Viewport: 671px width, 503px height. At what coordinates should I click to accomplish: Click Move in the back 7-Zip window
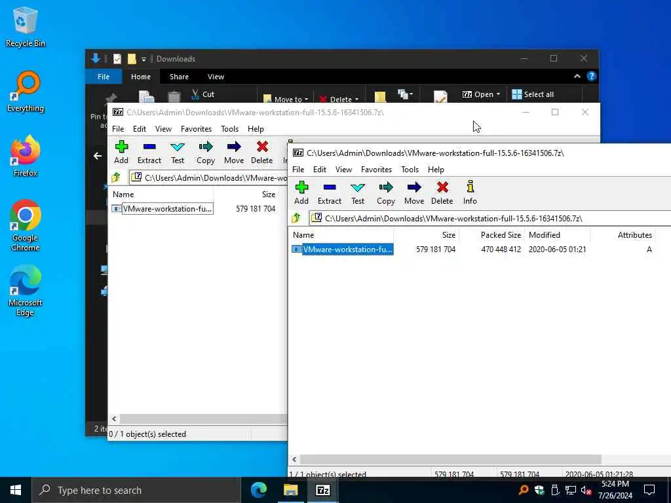(x=234, y=152)
